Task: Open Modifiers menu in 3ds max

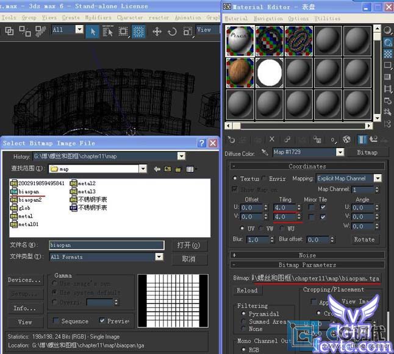Action: (98, 17)
